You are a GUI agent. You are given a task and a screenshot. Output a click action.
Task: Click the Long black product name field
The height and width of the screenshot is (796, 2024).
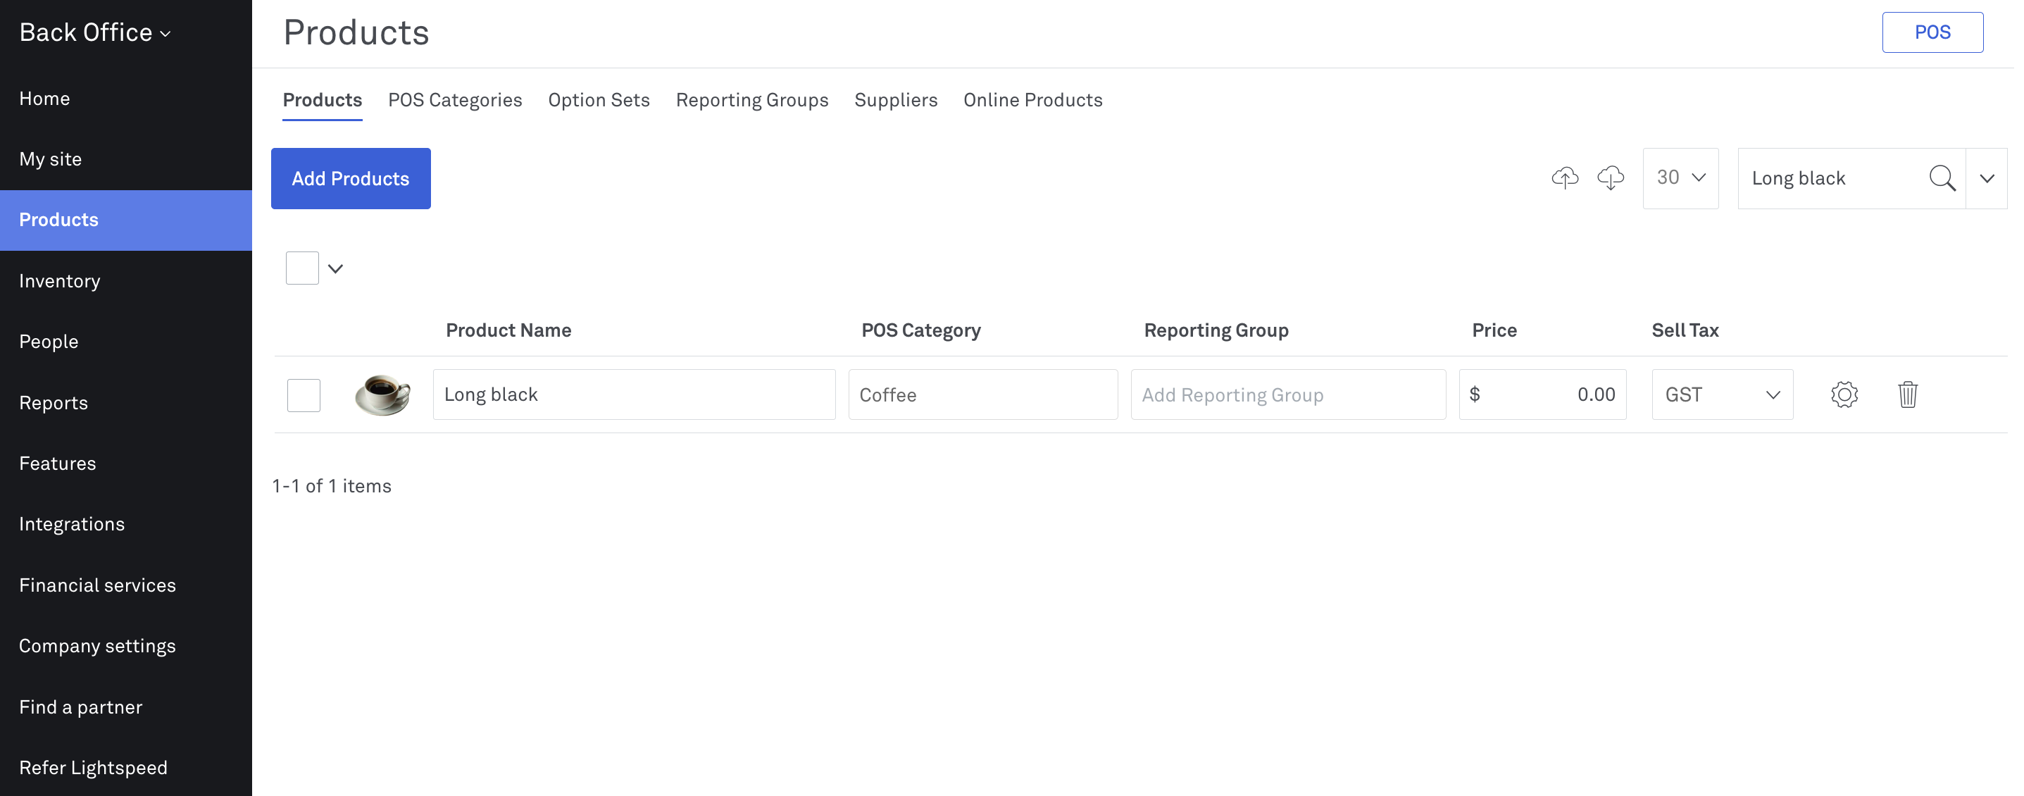coord(634,394)
